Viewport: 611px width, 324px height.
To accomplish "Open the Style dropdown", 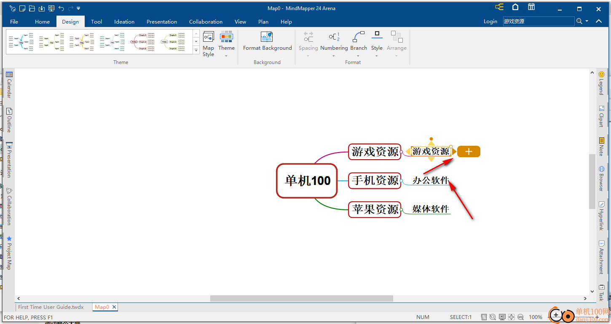I will click(x=377, y=44).
